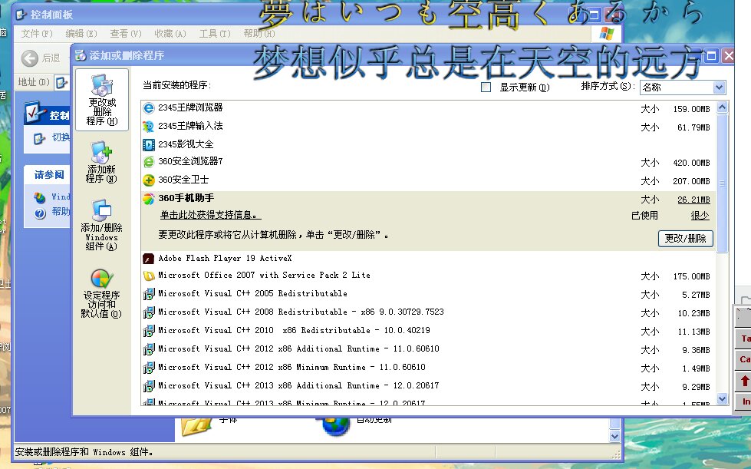Image resolution: width=751 pixels, height=469 pixels.
Task: Select Microsoft Visual C++ 2005 Redistributable entry text
Action: 252,293
